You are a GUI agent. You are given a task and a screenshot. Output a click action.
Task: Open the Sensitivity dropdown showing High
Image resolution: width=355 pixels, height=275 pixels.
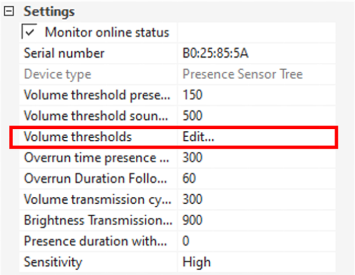pos(256,262)
